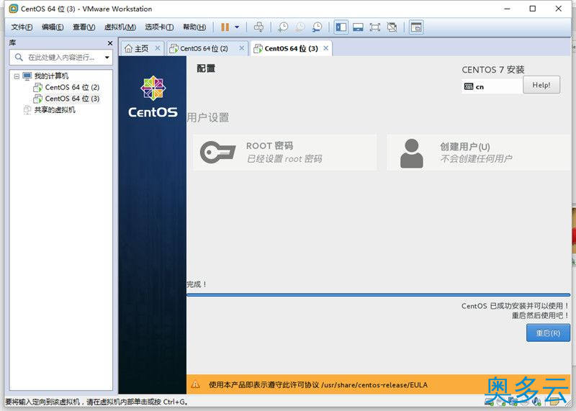Open the 创建用户(U) settings spoke
The height and width of the screenshot is (411, 576).
click(x=478, y=152)
